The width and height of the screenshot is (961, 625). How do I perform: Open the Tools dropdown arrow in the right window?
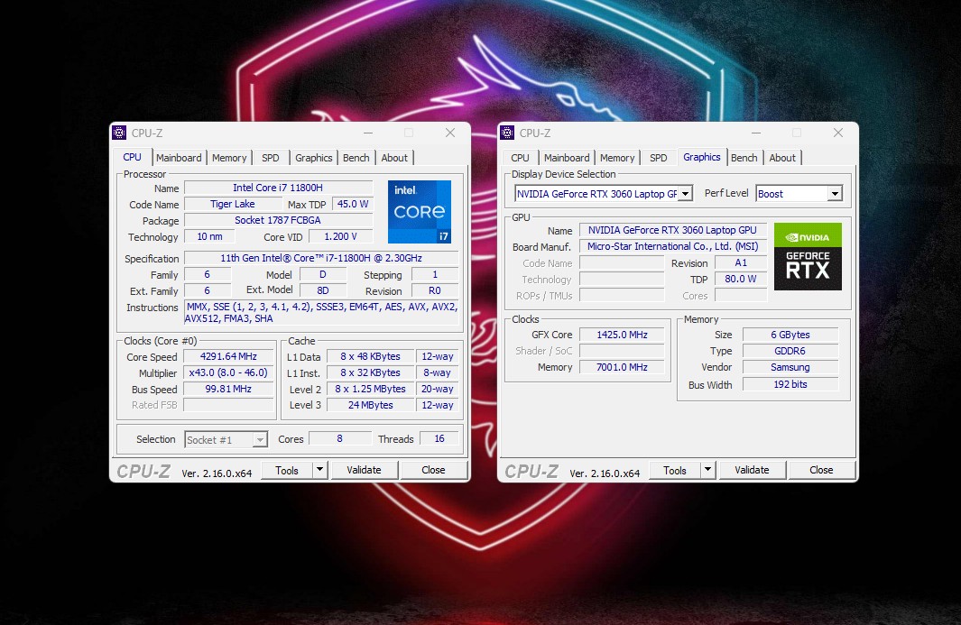707,470
